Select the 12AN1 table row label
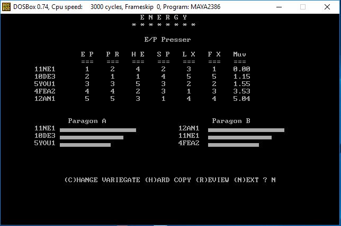The image size is (341, 226). (x=45, y=99)
